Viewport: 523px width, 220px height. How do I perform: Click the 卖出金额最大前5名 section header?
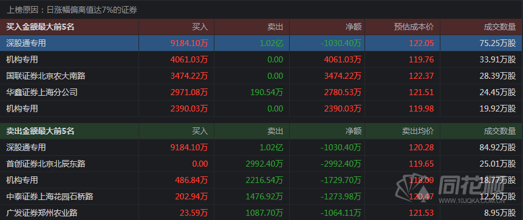pyautogui.click(x=40, y=131)
